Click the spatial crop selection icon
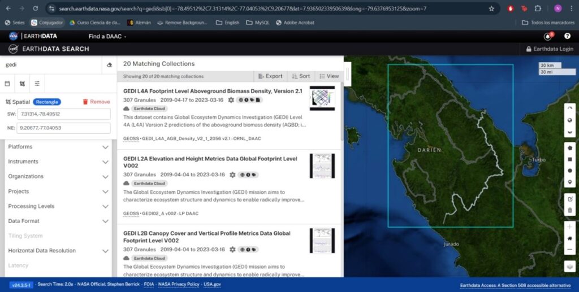579x292 pixels. pyautogui.click(x=22, y=84)
